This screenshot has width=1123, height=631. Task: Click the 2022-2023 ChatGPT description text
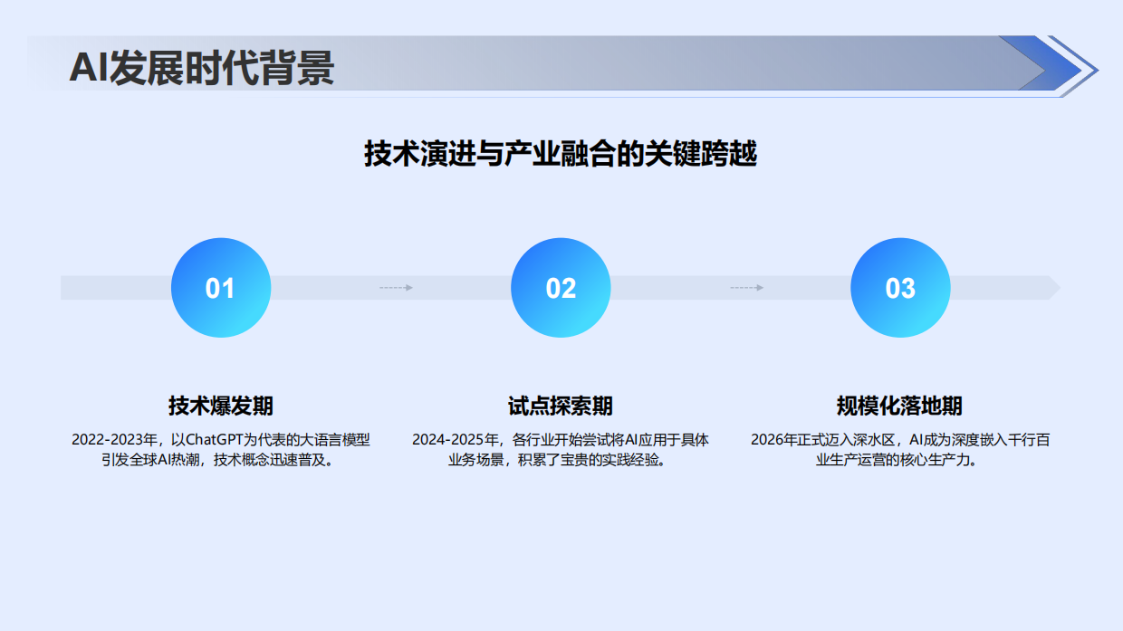tap(220, 450)
